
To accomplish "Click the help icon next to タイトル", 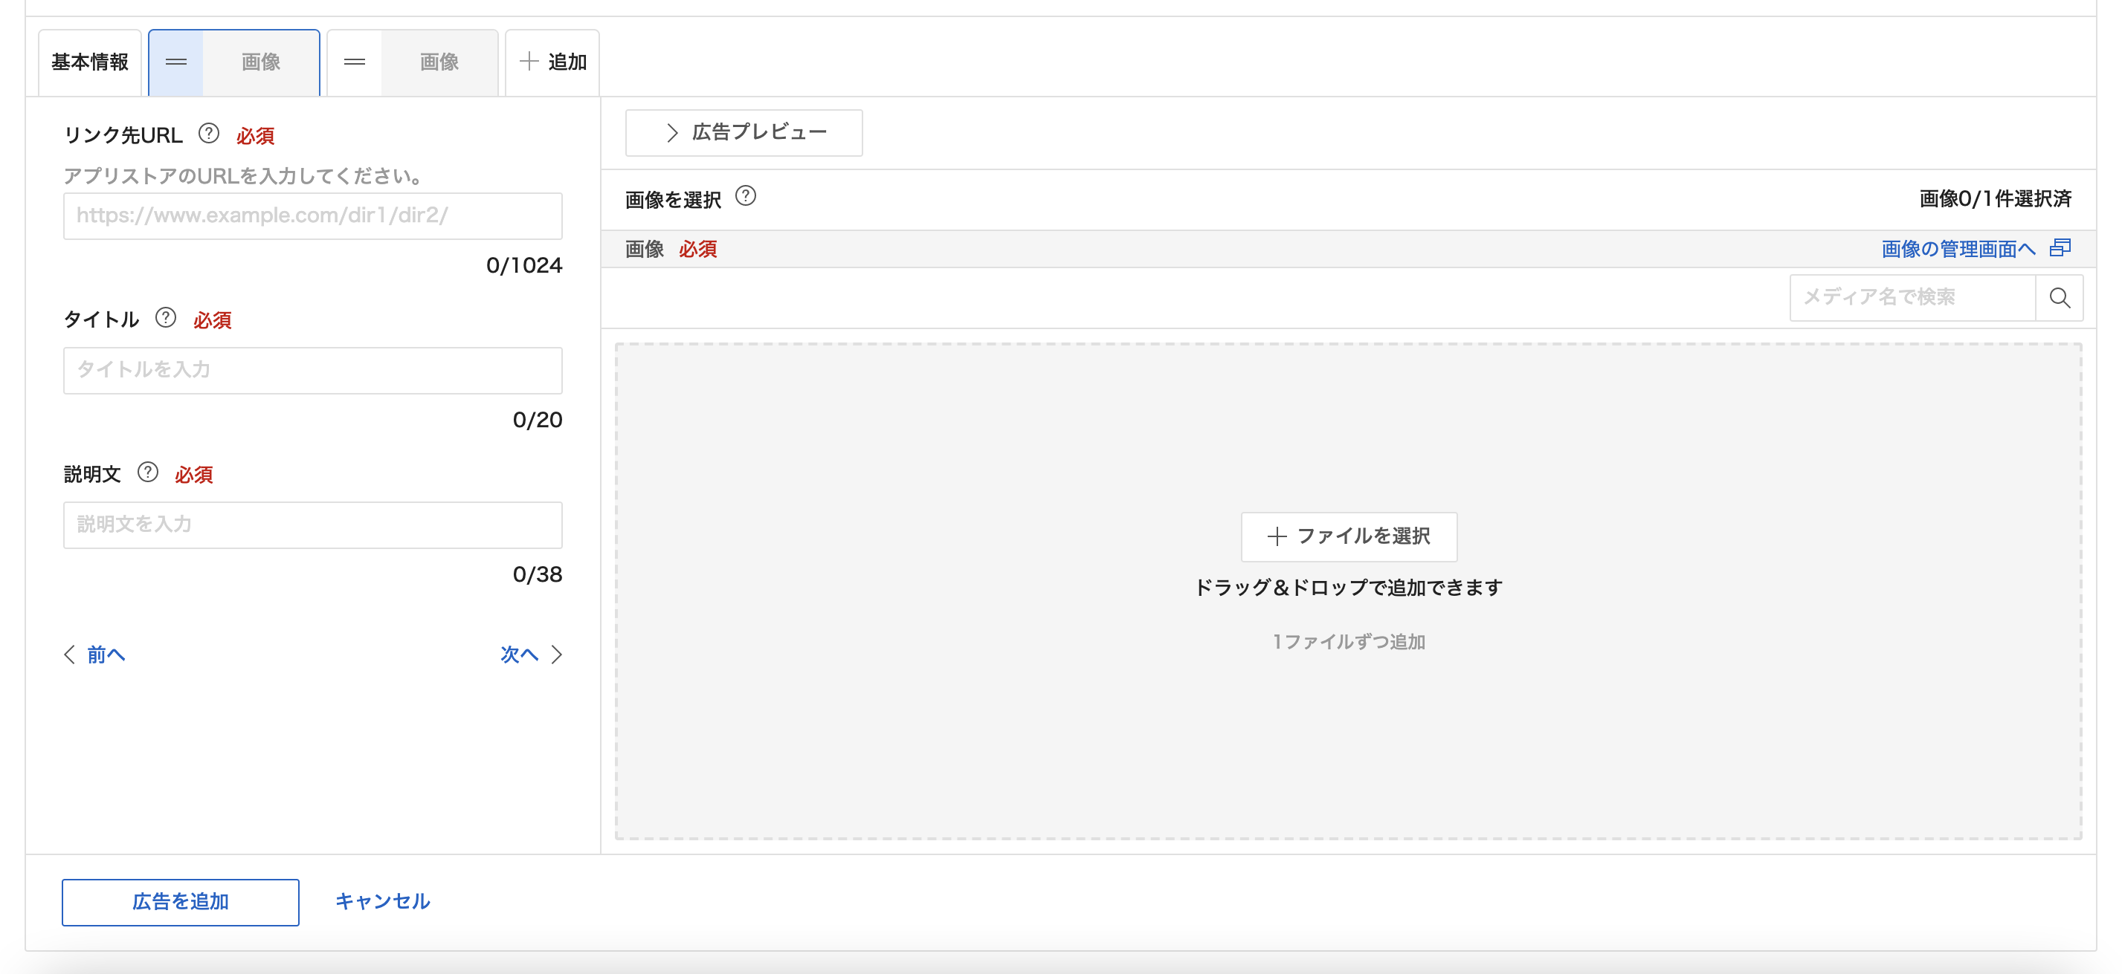I will 165,319.
